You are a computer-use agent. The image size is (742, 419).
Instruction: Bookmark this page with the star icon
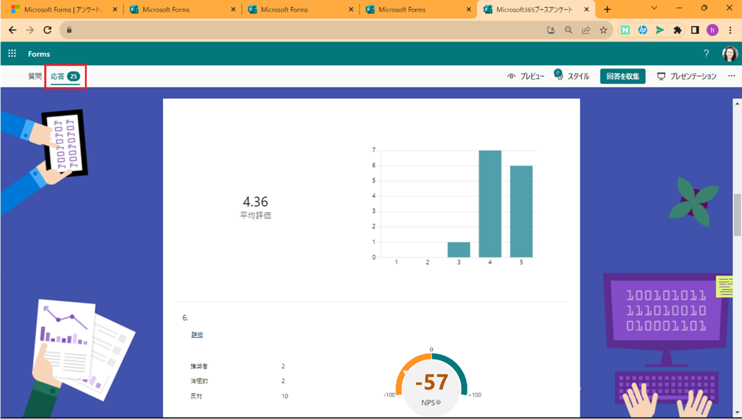[x=603, y=30]
